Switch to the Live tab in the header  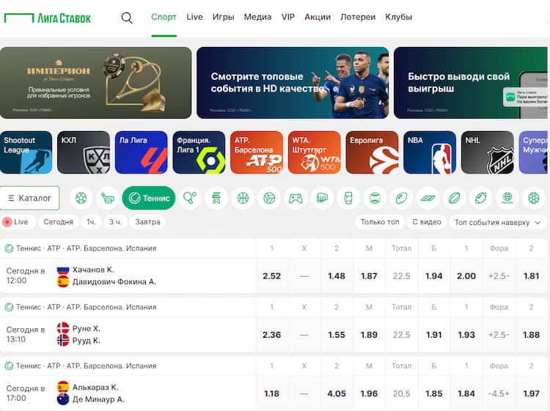point(194,17)
